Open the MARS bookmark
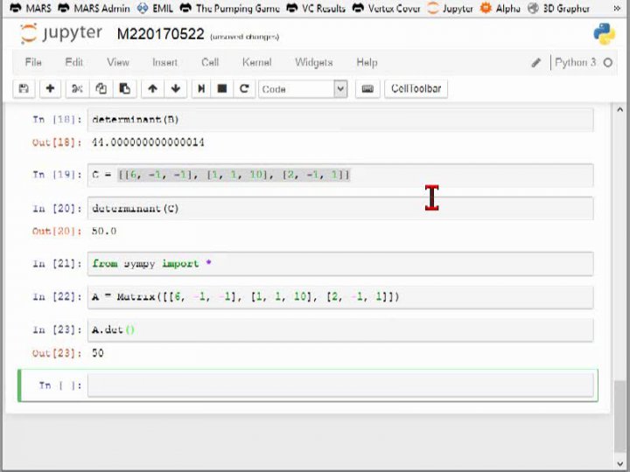Viewport: 630px width, 472px height. point(31,8)
